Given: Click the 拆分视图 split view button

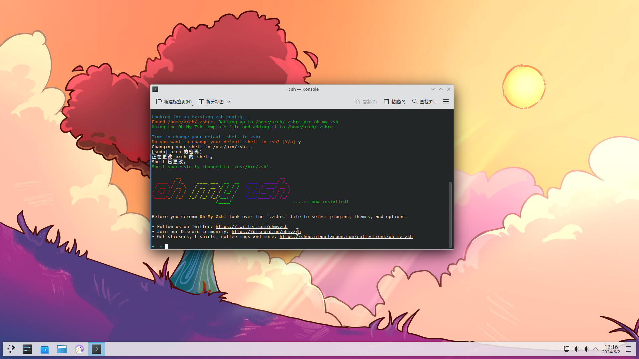Looking at the screenshot, I should [211, 102].
